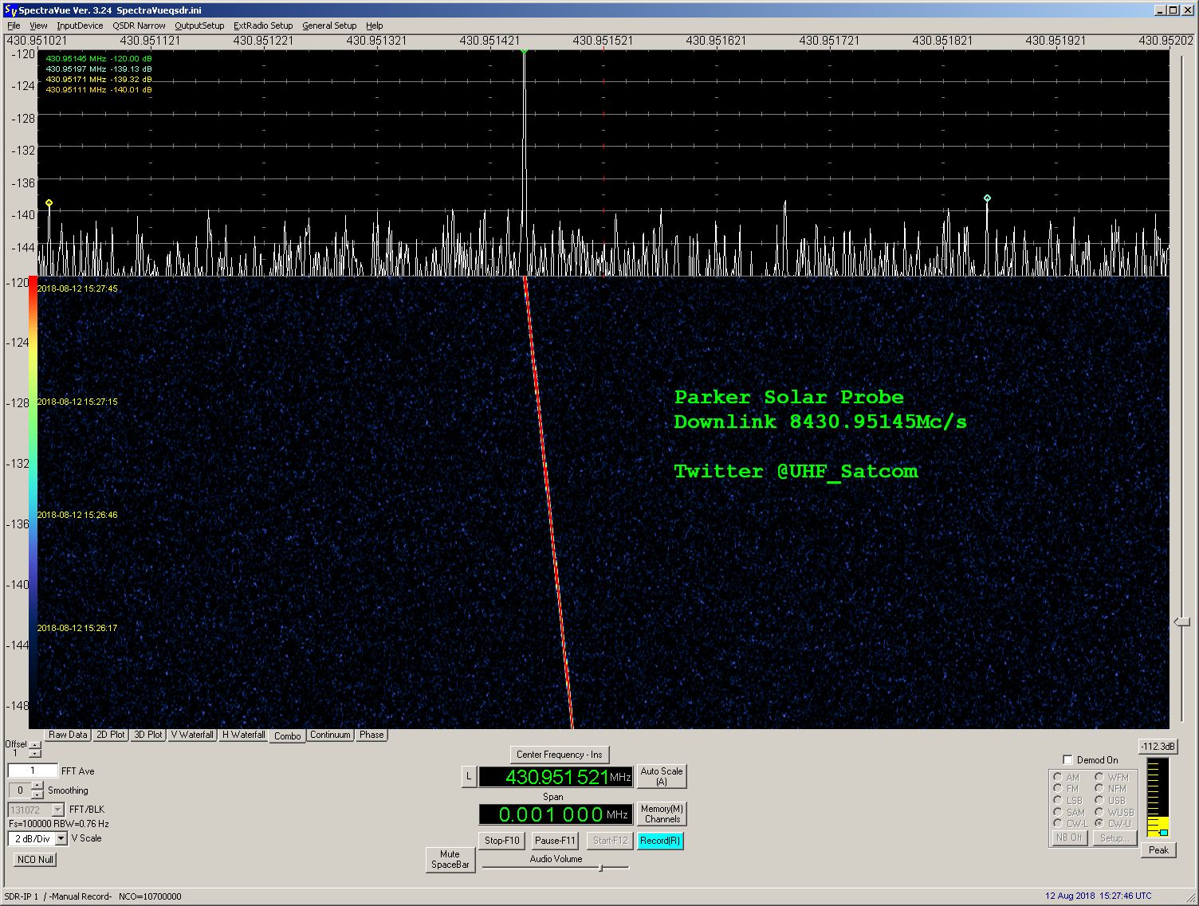Open the General Setup menu
Screen dimensions: 1199x906
pyautogui.click(x=329, y=25)
